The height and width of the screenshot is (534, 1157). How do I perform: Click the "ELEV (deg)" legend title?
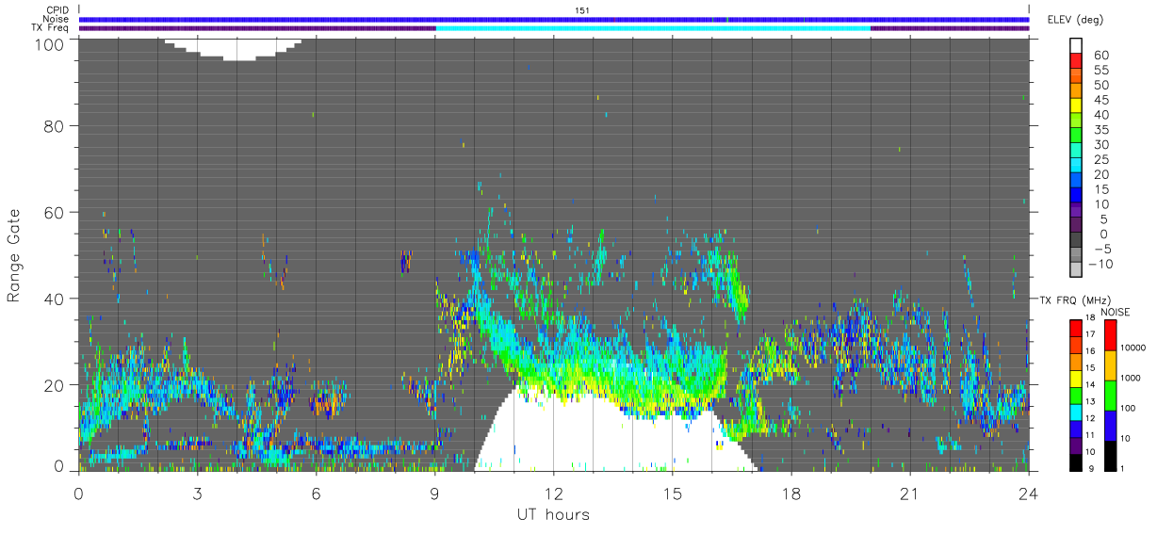[1075, 20]
